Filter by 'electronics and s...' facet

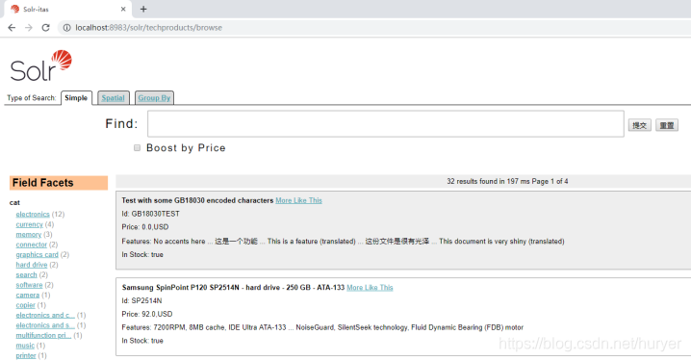45,325
